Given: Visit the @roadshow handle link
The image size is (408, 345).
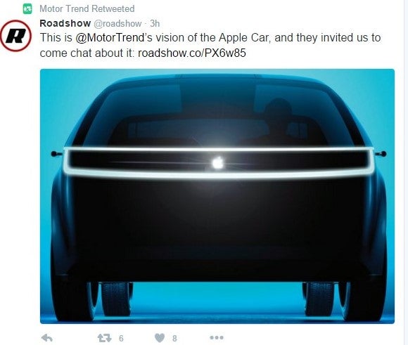Looking at the screenshot, I should pyautogui.click(x=117, y=24).
